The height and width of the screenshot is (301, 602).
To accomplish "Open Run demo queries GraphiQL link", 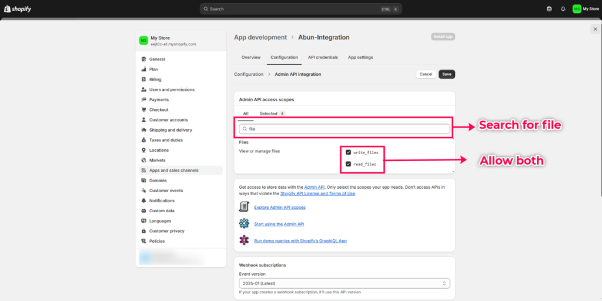I will pos(300,240).
